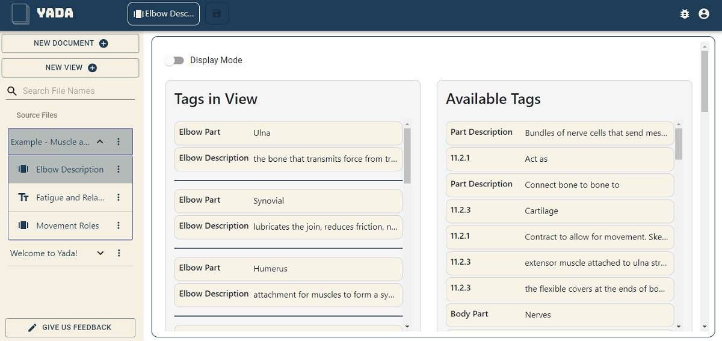Open options menu for Movement Roles
The image size is (722, 341).
119,226
